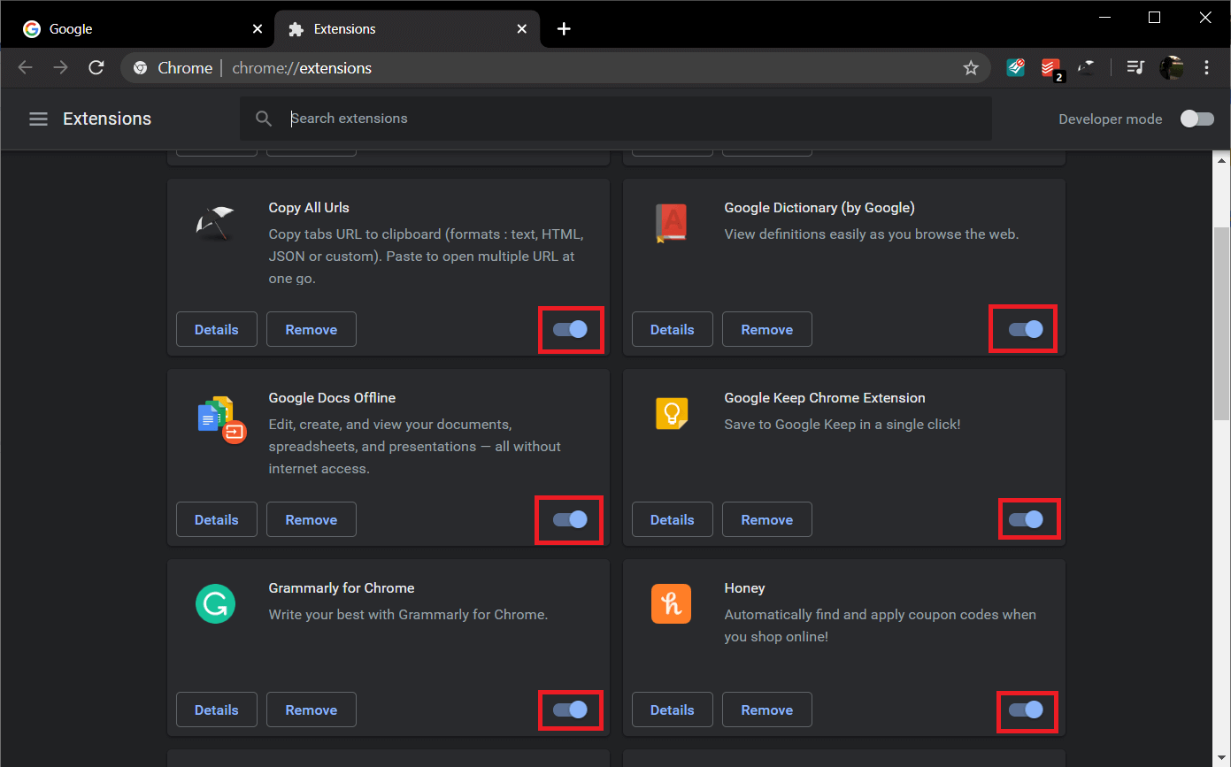1231x767 pixels.
Task: Open Details for Google Keep Chrome Extension
Action: [672, 519]
